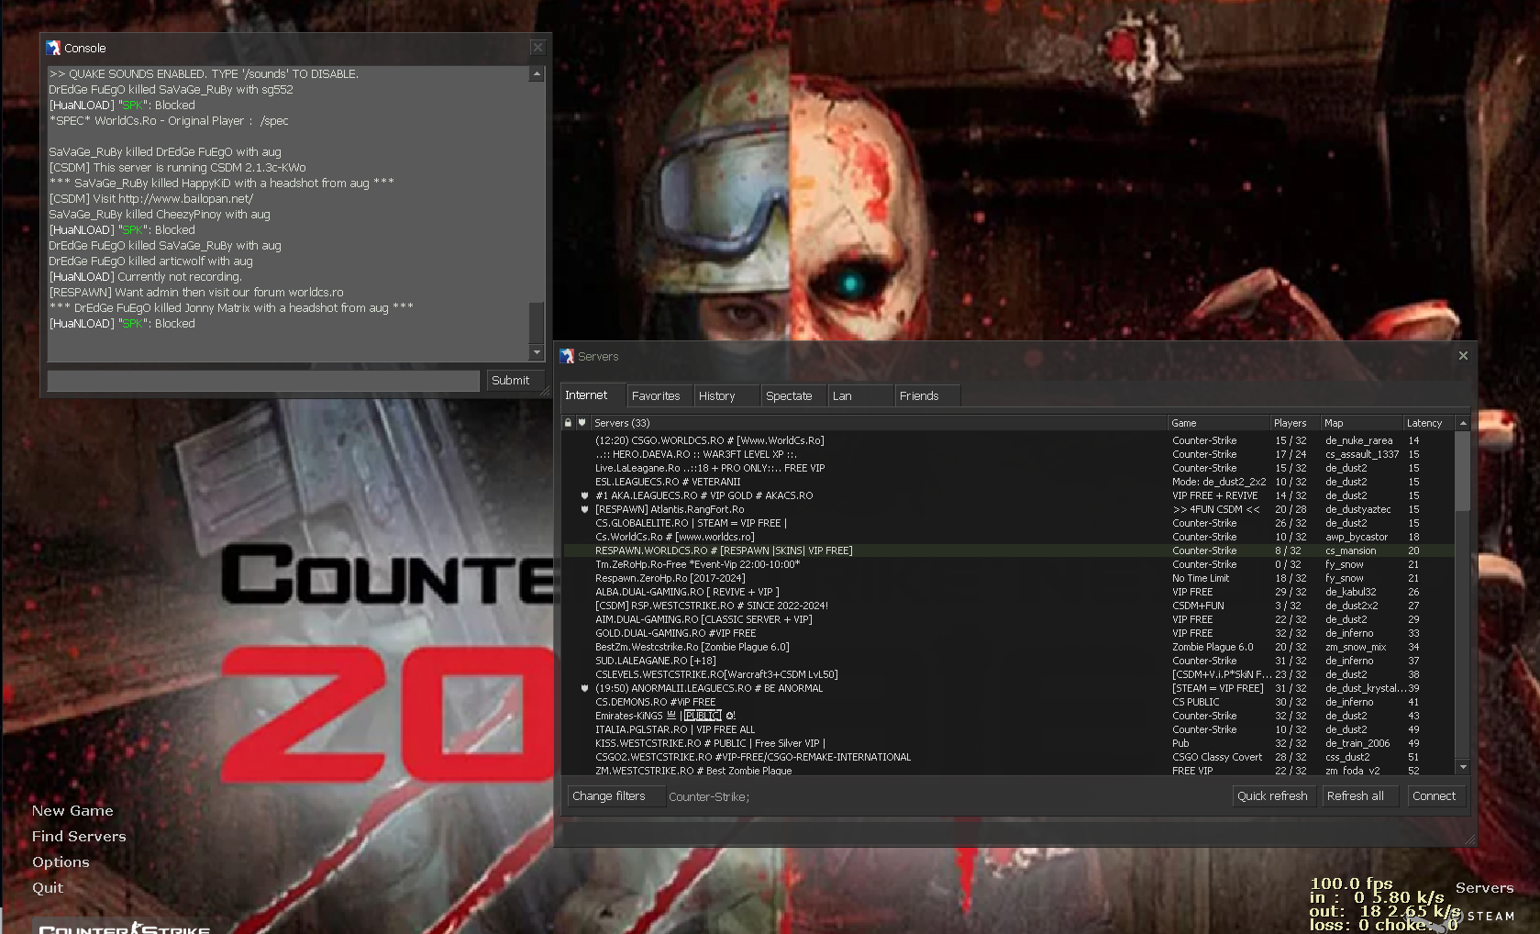Click the Change filters button
The image size is (1540, 934).
615,796
